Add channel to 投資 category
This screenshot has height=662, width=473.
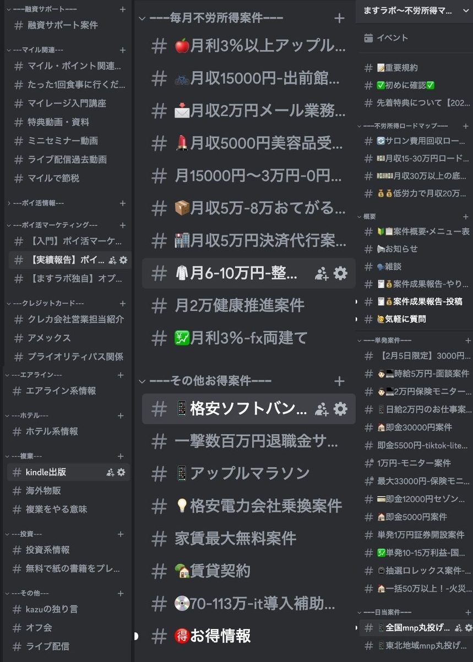coord(121,534)
